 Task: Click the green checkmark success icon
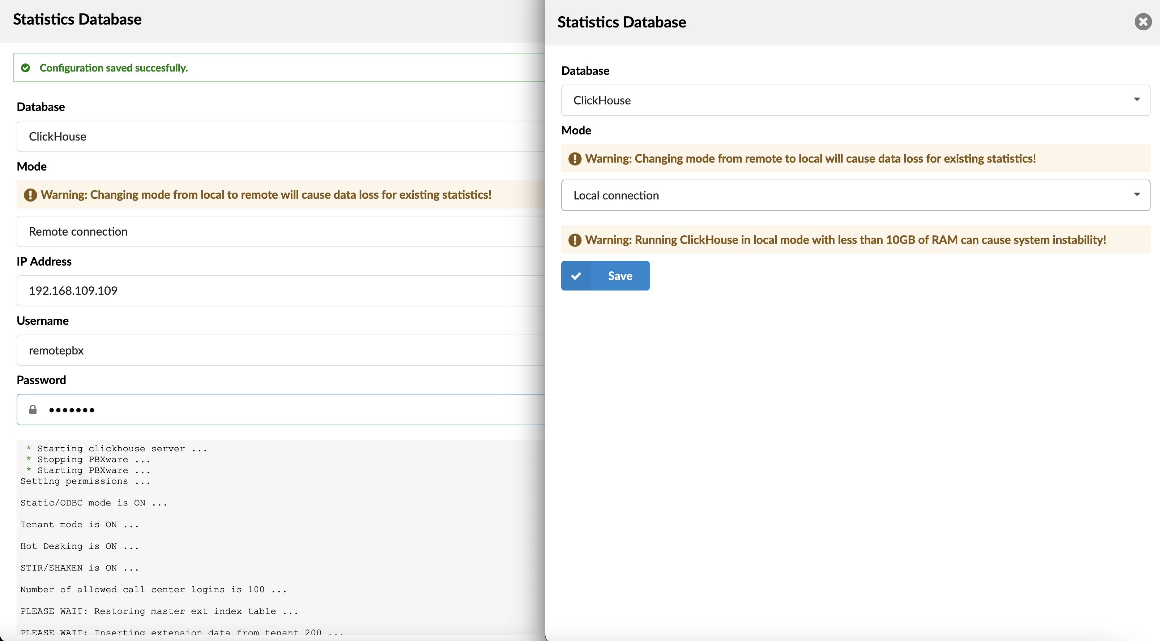coord(26,68)
